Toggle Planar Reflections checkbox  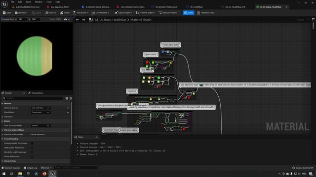(32, 156)
